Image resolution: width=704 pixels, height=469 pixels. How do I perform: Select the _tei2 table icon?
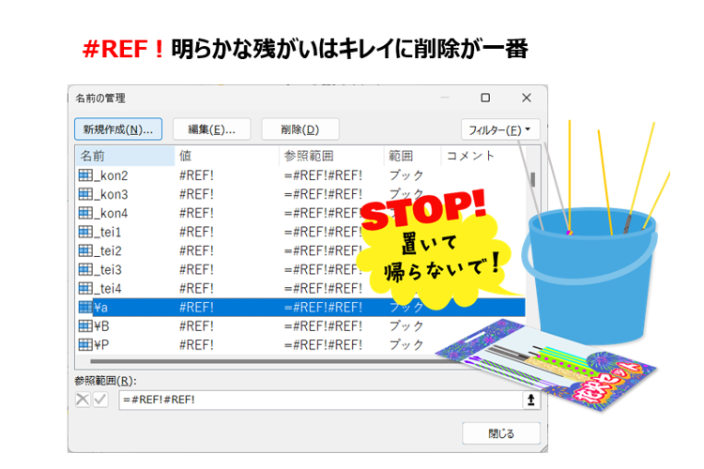coord(85,250)
